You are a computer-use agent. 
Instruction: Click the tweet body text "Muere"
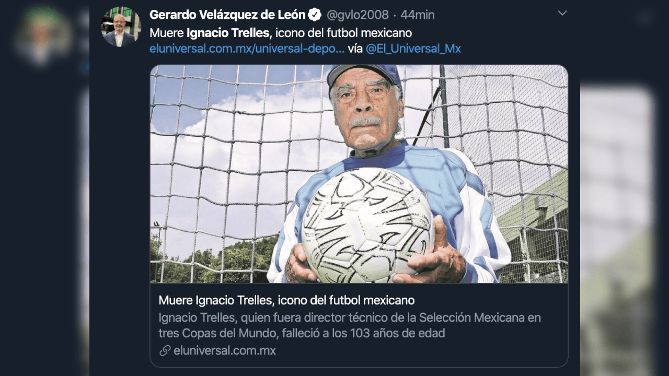(x=166, y=32)
